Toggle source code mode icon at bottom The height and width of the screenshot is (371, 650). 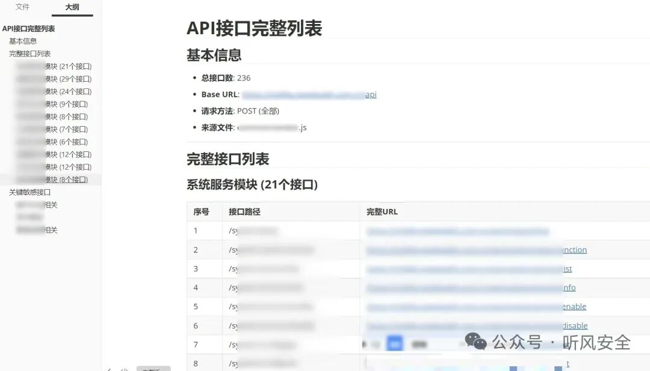pos(125,369)
